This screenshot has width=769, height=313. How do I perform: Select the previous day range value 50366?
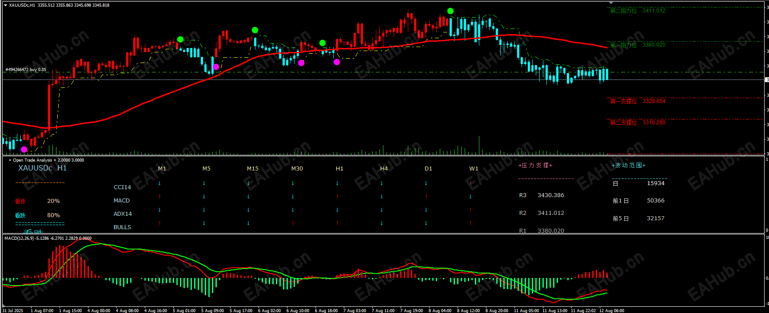click(x=656, y=201)
